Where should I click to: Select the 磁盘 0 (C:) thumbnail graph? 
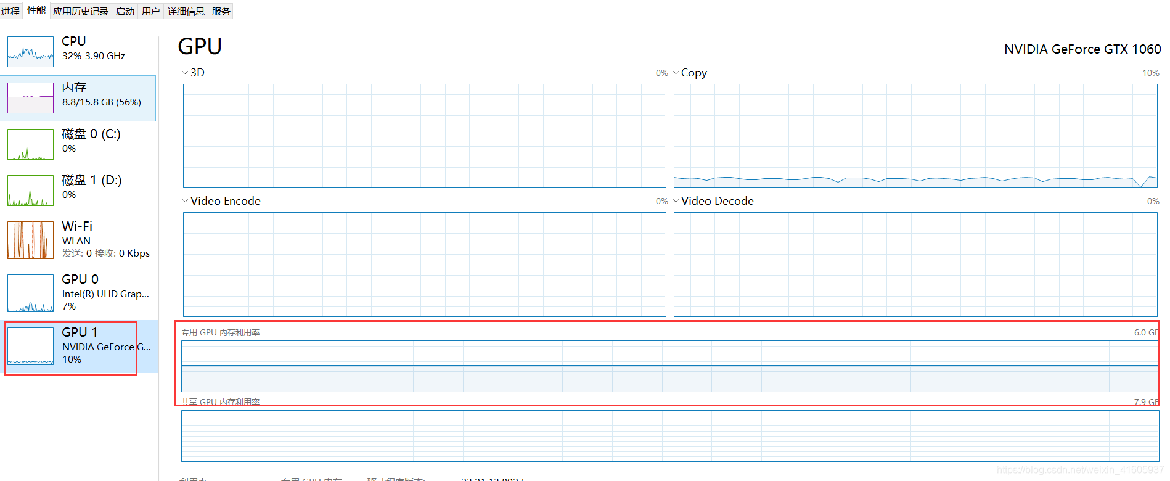tap(30, 144)
